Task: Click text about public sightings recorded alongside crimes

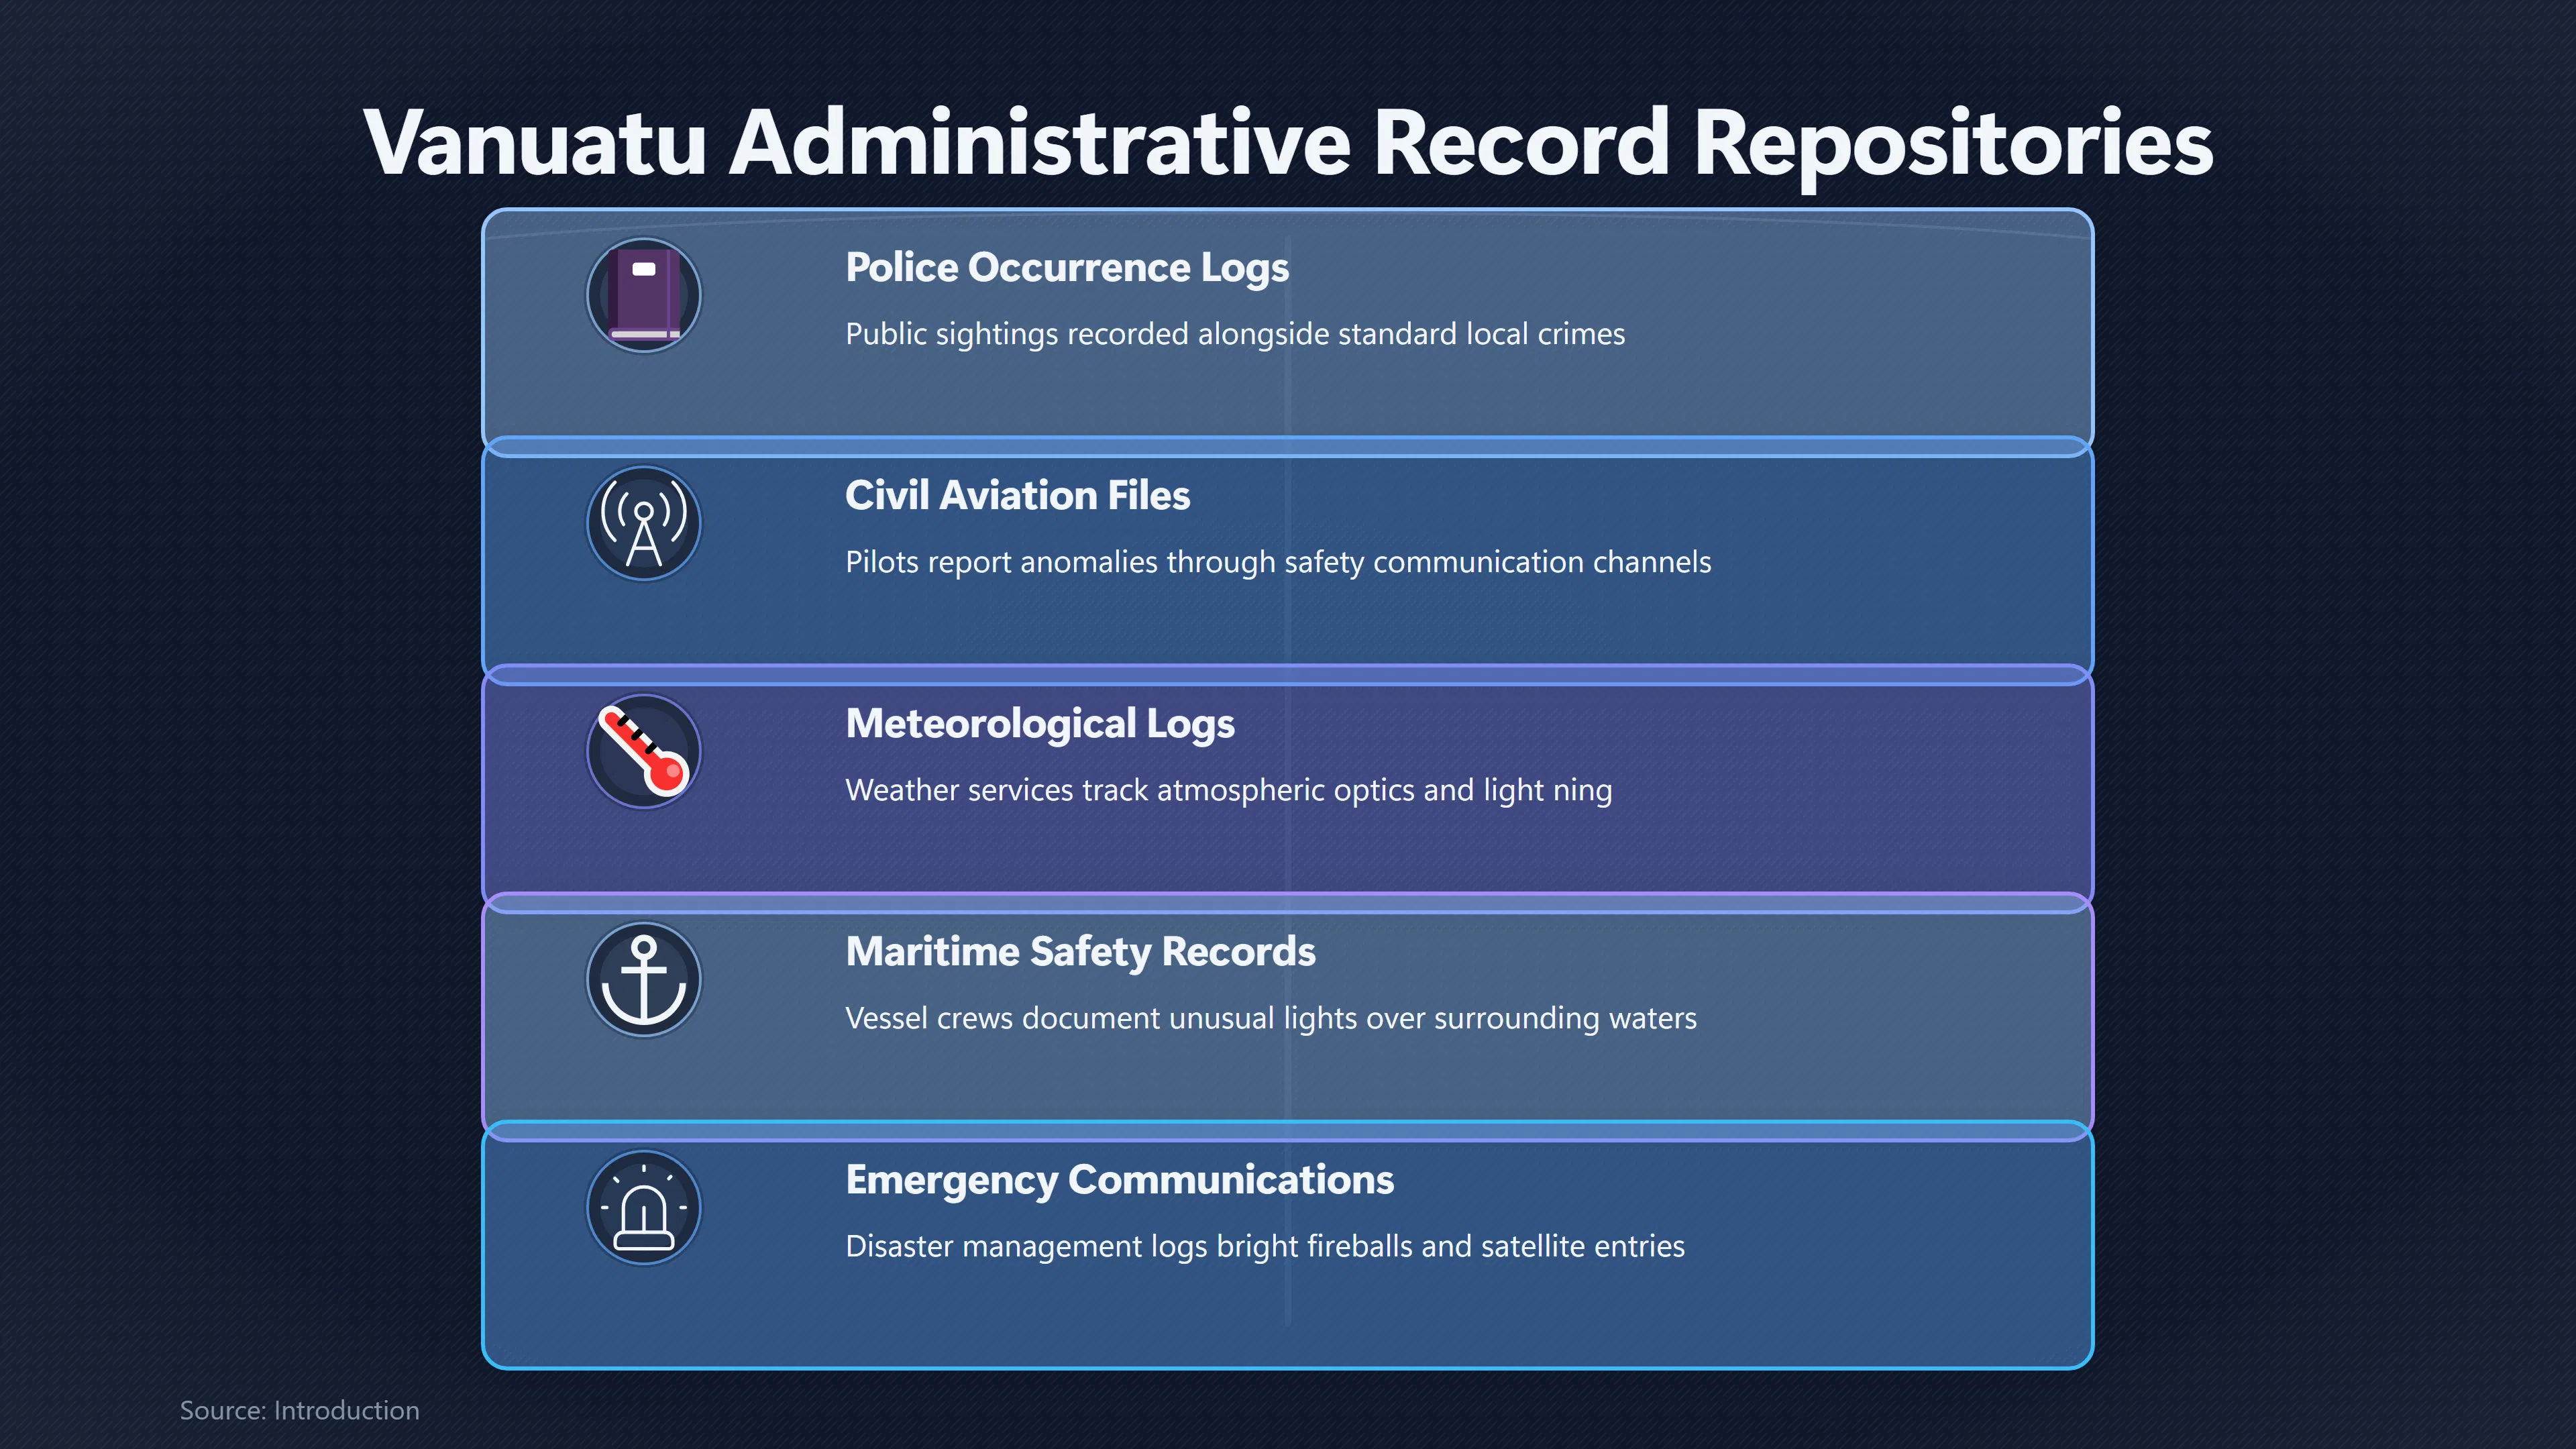Action: click(x=1235, y=334)
